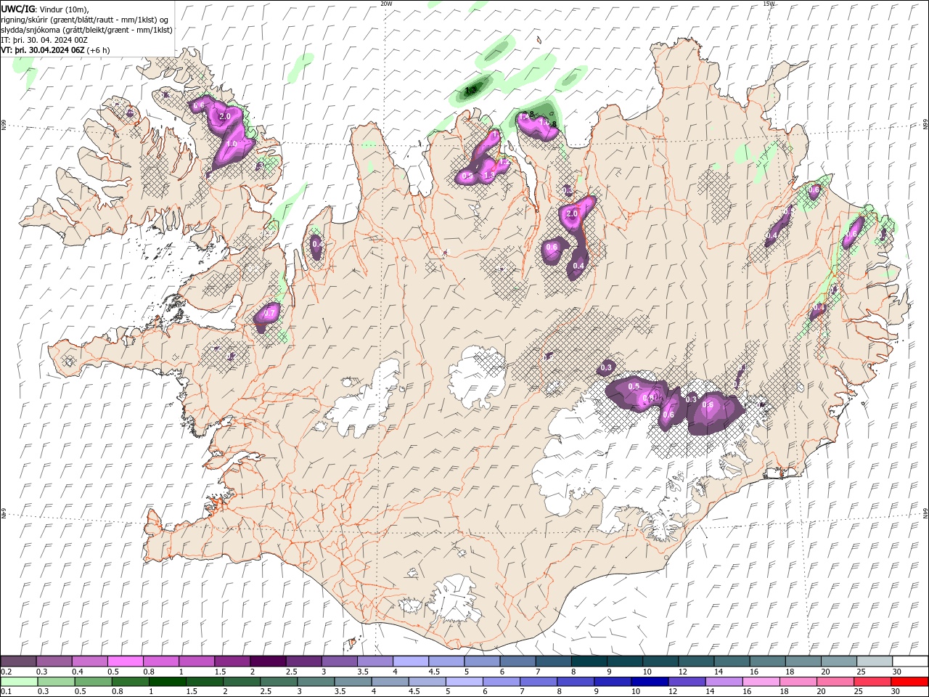Click upper legend swatch between 25 and 30
The height and width of the screenshot is (697, 929).
point(874,661)
